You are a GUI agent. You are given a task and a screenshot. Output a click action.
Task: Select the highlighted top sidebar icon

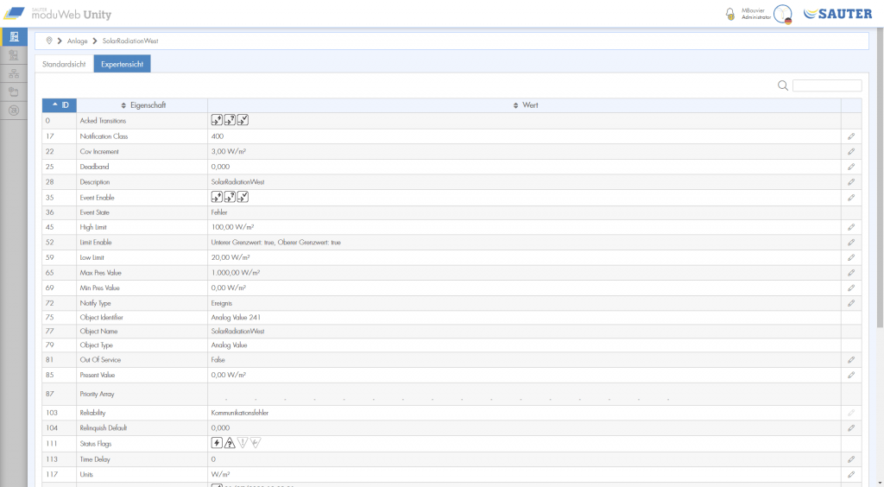point(13,36)
